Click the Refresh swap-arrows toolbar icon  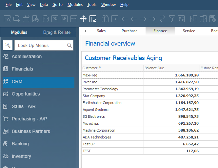point(162,19)
